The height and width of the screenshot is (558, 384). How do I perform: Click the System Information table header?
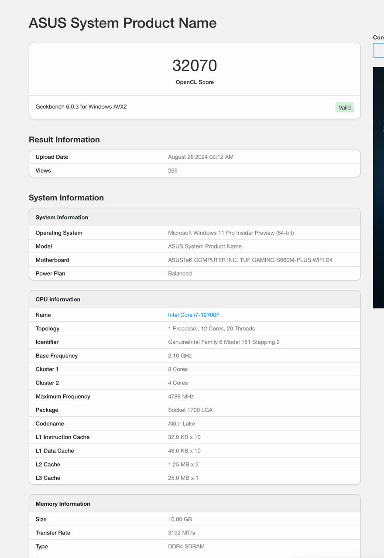point(195,217)
